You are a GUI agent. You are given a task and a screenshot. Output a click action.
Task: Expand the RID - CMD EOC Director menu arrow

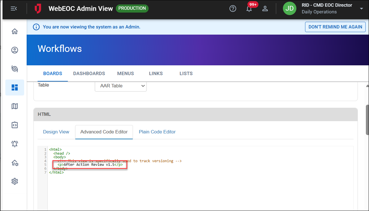(x=361, y=8)
